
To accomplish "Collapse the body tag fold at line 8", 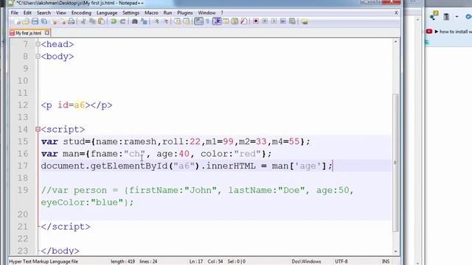I will 38,57.
